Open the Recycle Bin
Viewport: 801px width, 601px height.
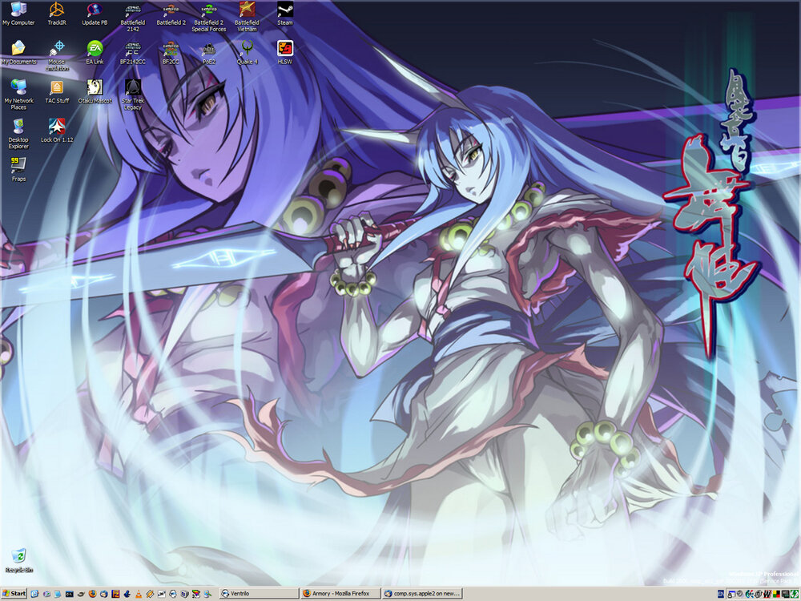pos(18,555)
